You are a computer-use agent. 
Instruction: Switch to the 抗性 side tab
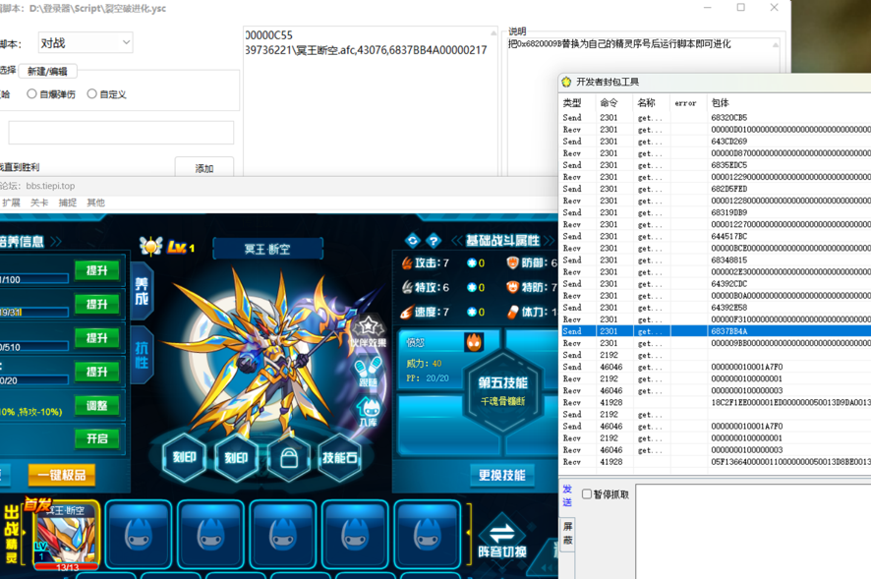click(142, 356)
